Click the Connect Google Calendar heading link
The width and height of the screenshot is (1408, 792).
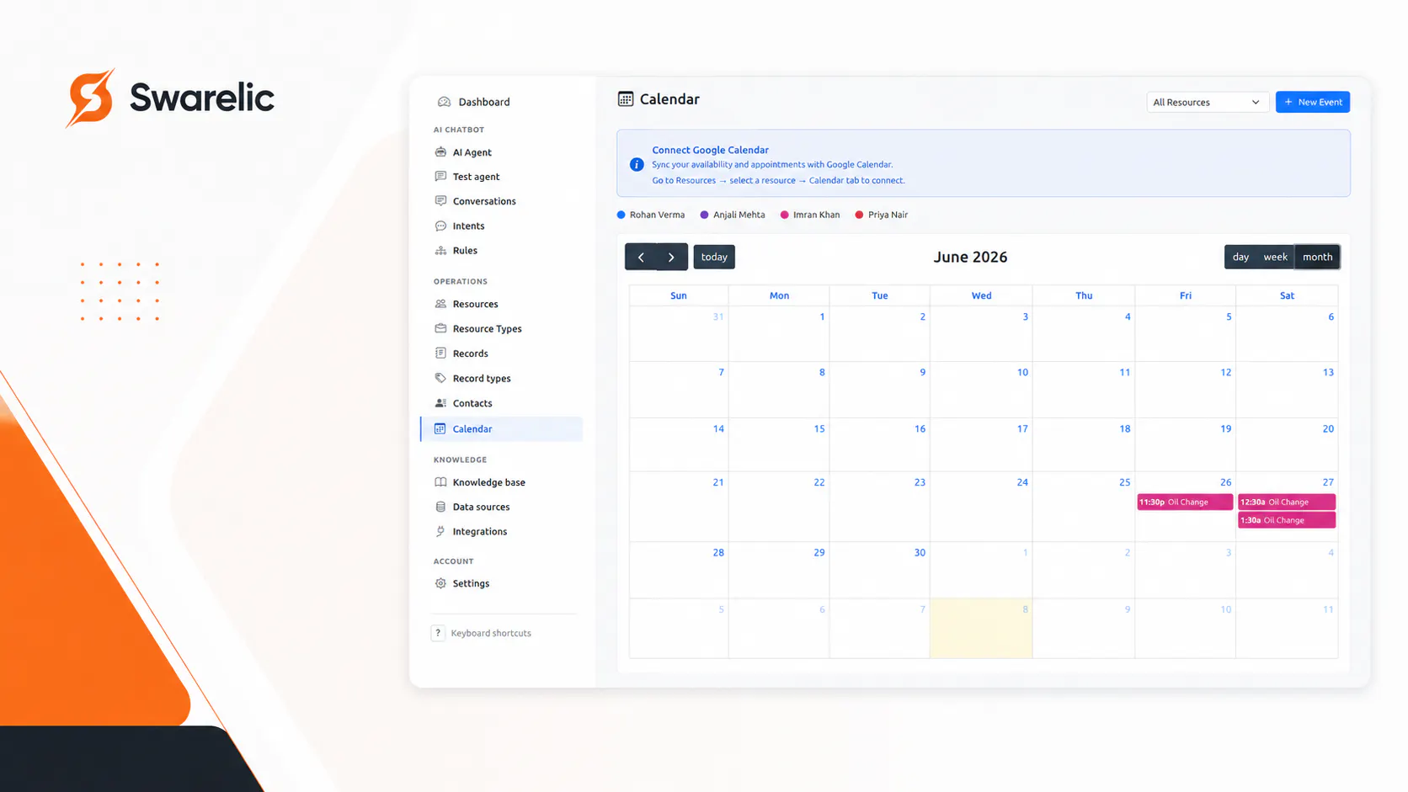[710, 150]
